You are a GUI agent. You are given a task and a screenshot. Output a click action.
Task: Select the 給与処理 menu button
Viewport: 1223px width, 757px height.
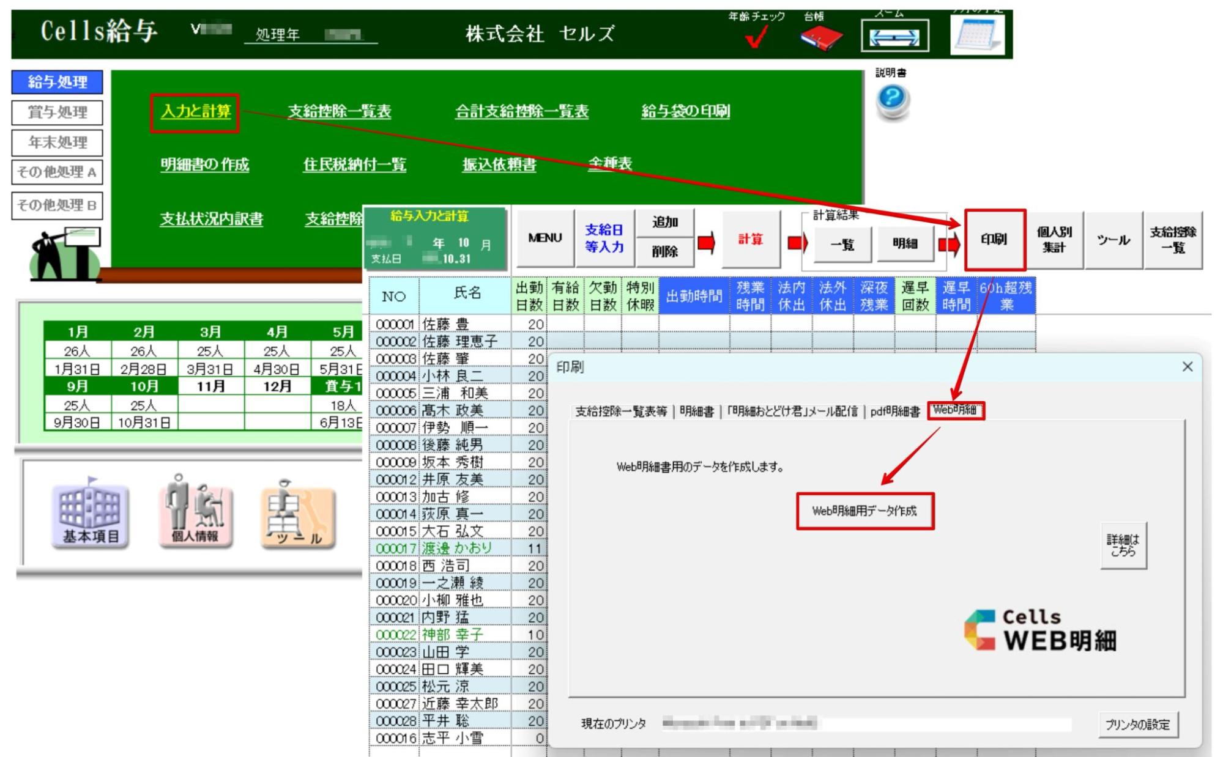tap(58, 82)
